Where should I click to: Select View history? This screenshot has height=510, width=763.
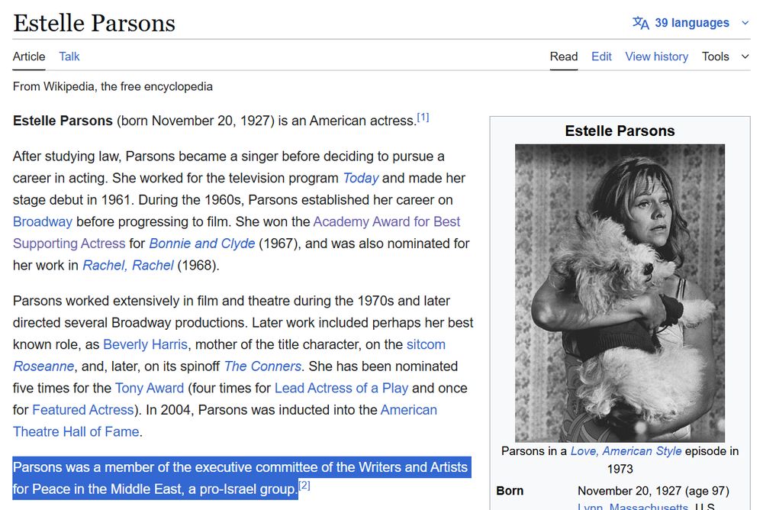(656, 56)
